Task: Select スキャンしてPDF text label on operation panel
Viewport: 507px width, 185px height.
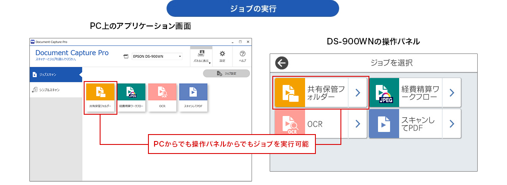Action: [418, 124]
